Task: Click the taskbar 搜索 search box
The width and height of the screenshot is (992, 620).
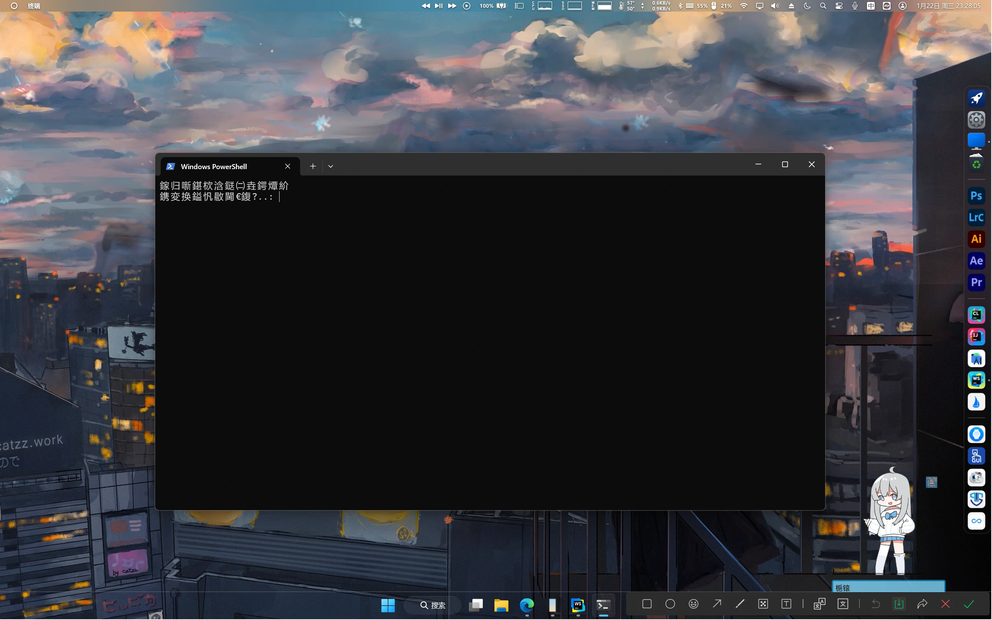Action: point(433,605)
